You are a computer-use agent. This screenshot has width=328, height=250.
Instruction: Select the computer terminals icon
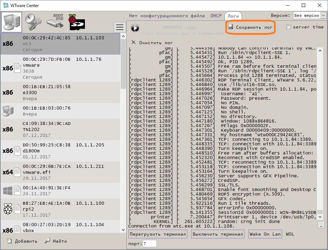[x=12, y=22]
